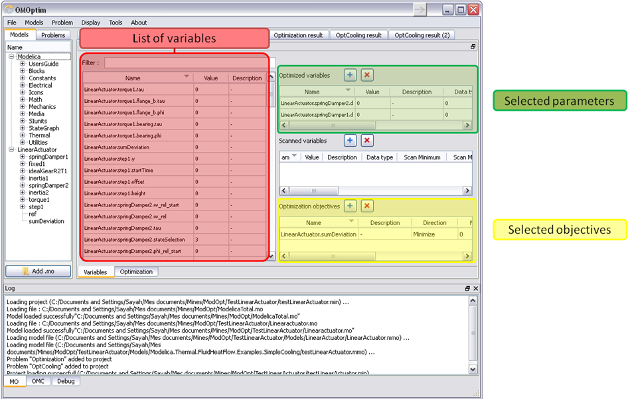This screenshot has width=628, height=399.
Task: Add a scanned variable via its plus icon
Action: click(350, 140)
